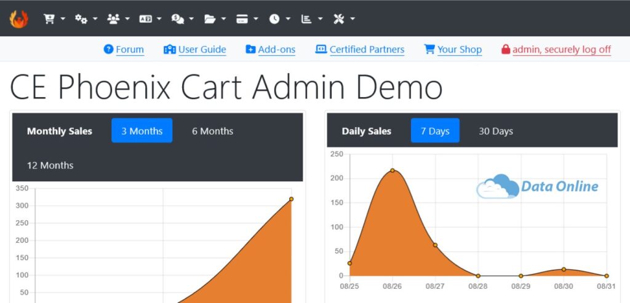Click admin, securely log off
630x303 pixels.
pos(562,49)
